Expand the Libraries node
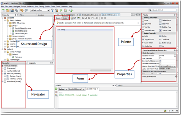 [5, 44]
